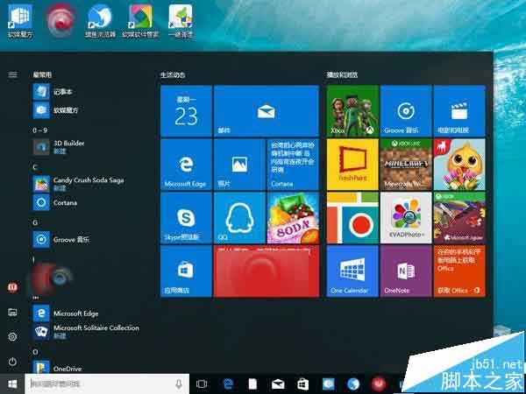This screenshot has height=394, width=526.
Task: Click the letter C section header
Action: pyautogui.click(x=35, y=167)
